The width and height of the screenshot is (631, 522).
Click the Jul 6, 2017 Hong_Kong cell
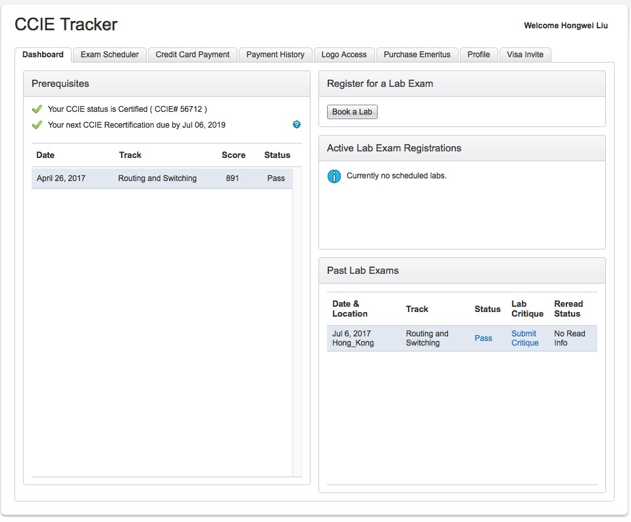tap(353, 338)
